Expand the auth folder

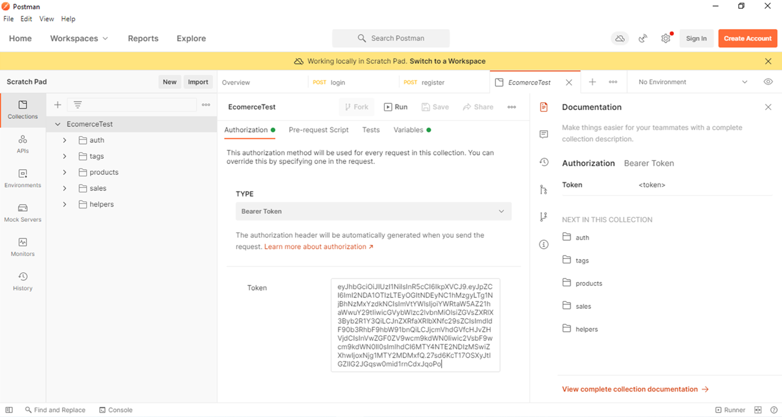tap(64, 140)
